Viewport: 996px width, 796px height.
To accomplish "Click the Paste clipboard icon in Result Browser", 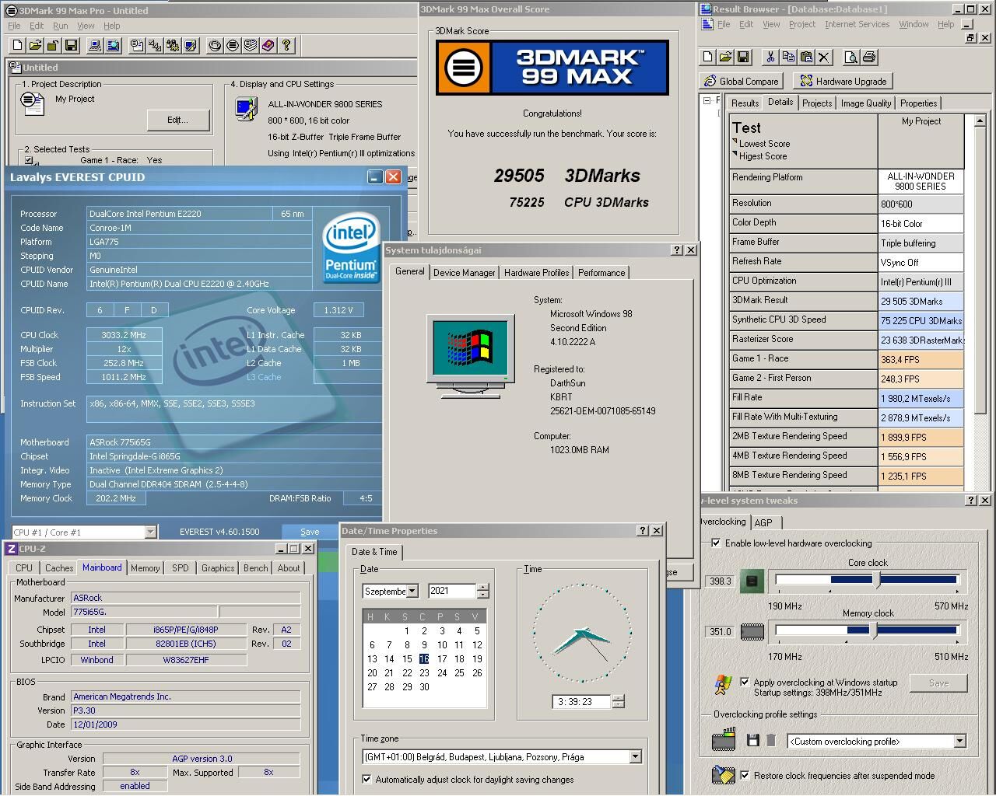I will (806, 57).
